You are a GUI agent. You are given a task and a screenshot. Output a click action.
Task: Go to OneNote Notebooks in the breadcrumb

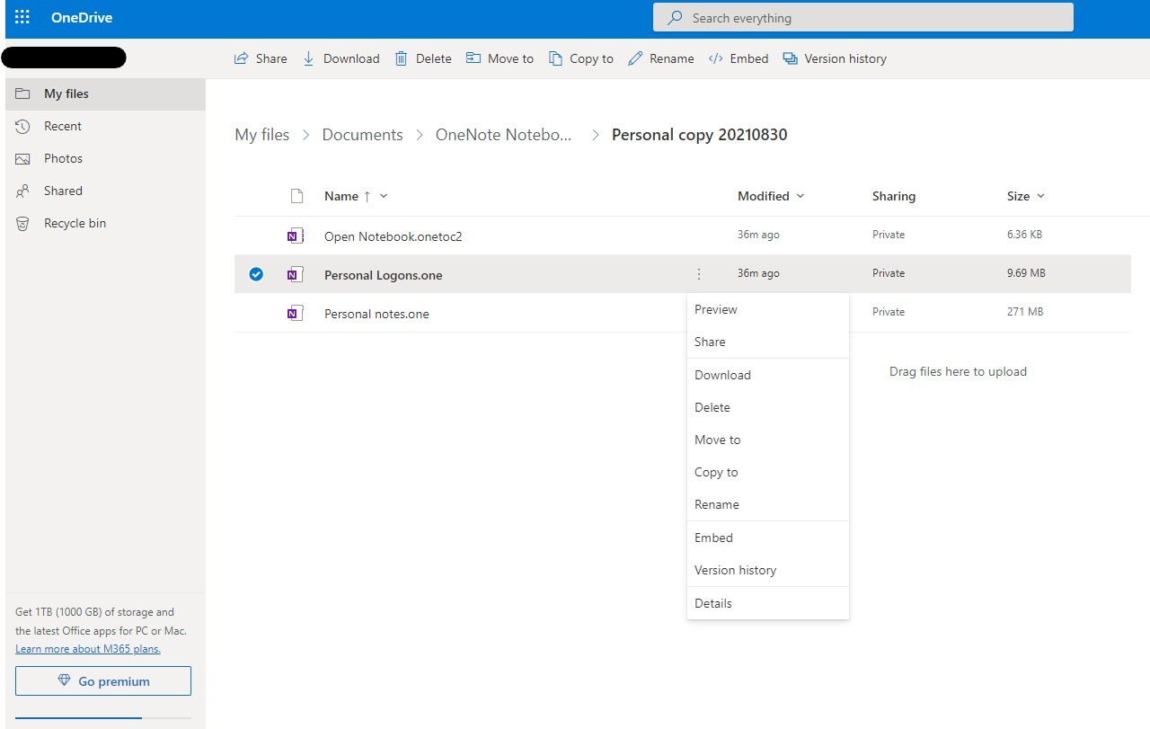click(x=504, y=135)
